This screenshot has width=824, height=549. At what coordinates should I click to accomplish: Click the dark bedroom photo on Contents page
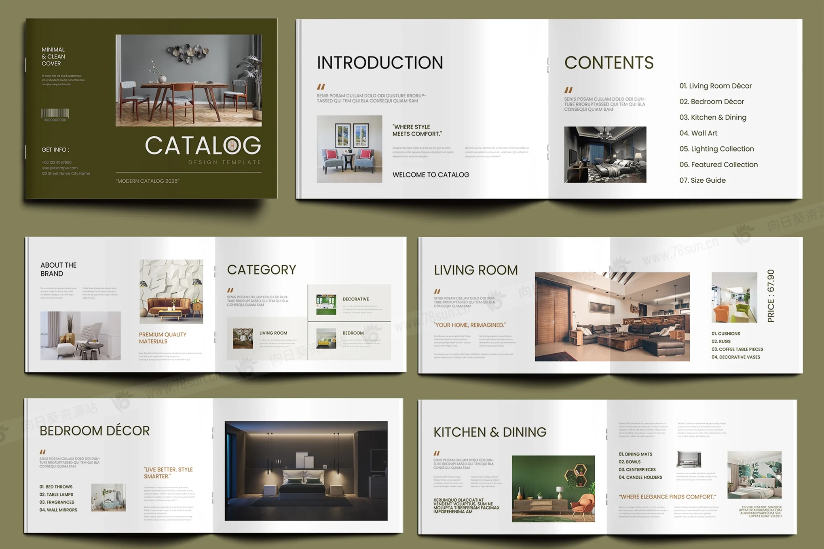coord(605,154)
